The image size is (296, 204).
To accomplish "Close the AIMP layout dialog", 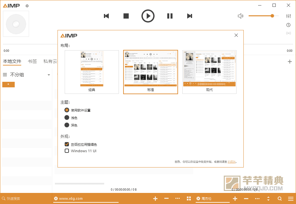I will click(236, 35).
